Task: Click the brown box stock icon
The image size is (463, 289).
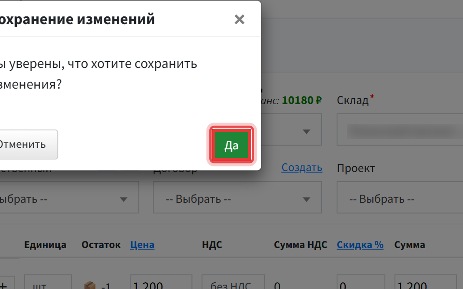Action: 90,285
